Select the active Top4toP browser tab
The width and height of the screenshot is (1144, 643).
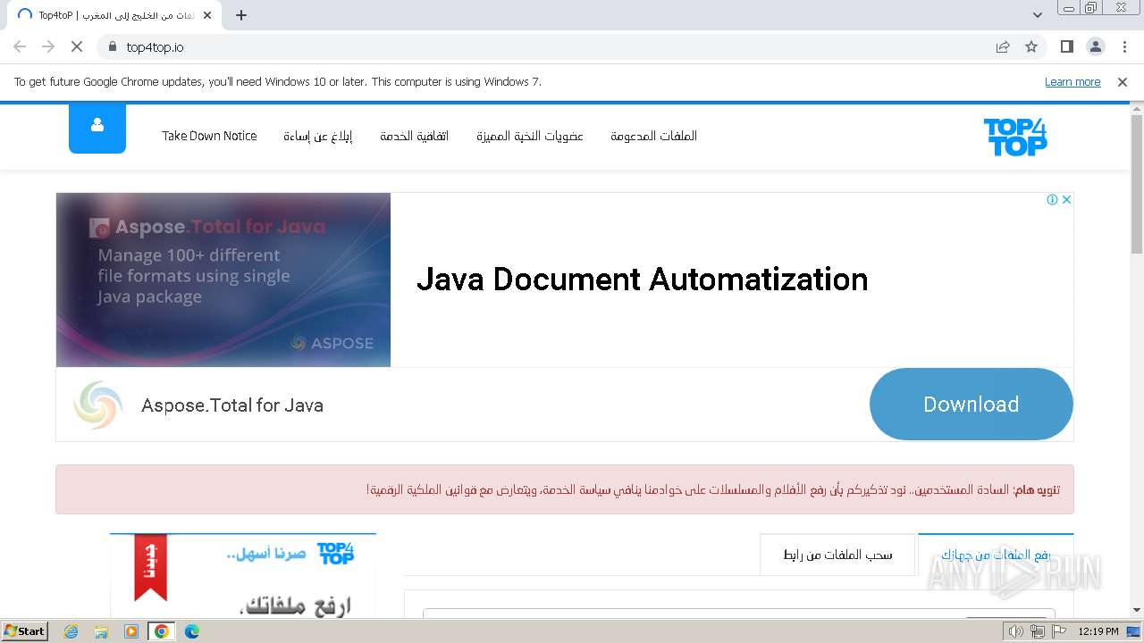[112, 15]
